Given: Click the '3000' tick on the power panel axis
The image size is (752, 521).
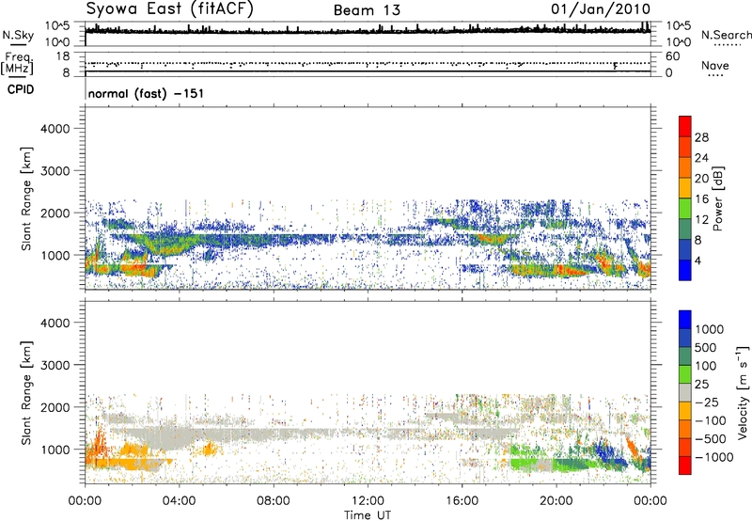Looking at the screenshot, I should tap(55, 171).
